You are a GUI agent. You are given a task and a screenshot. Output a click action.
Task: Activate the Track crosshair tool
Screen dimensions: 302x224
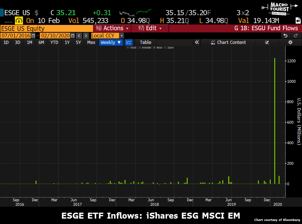tap(132, 47)
